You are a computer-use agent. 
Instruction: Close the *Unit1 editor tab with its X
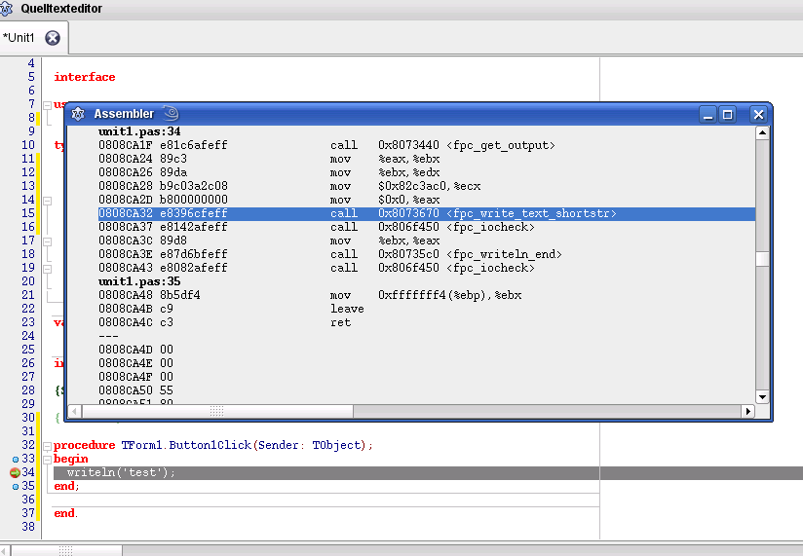53,38
